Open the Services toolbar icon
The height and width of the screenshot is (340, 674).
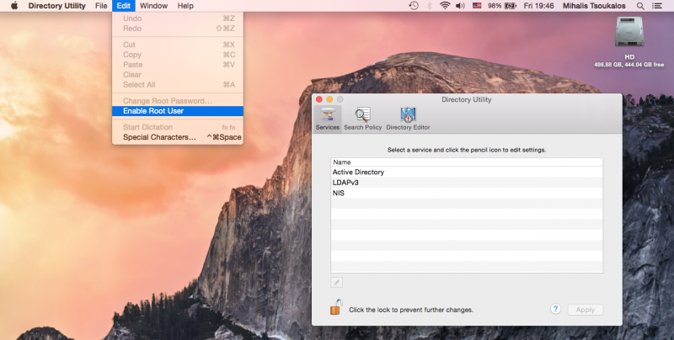pyautogui.click(x=327, y=118)
